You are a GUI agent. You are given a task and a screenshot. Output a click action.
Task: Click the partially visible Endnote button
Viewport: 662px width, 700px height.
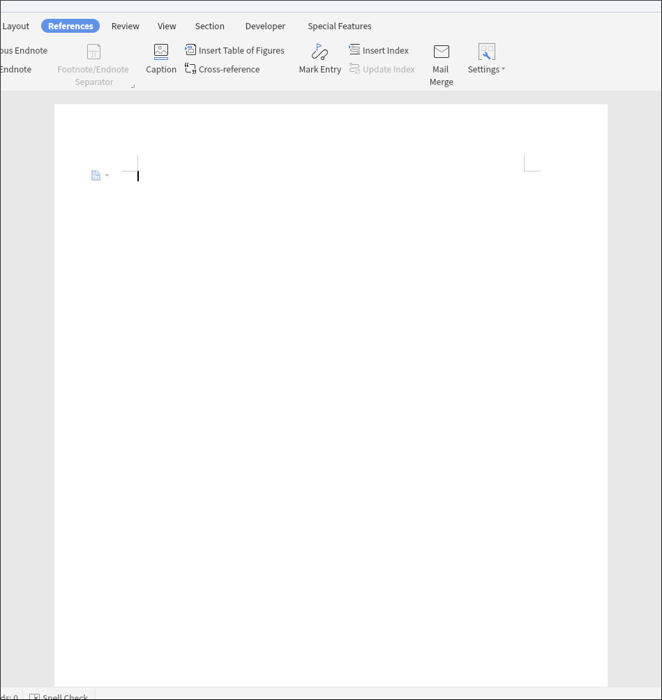click(x=15, y=69)
